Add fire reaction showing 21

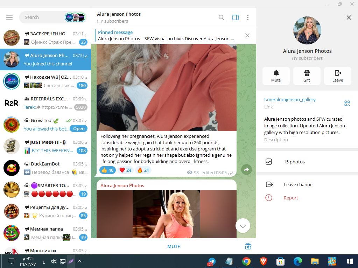pos(143,170)
